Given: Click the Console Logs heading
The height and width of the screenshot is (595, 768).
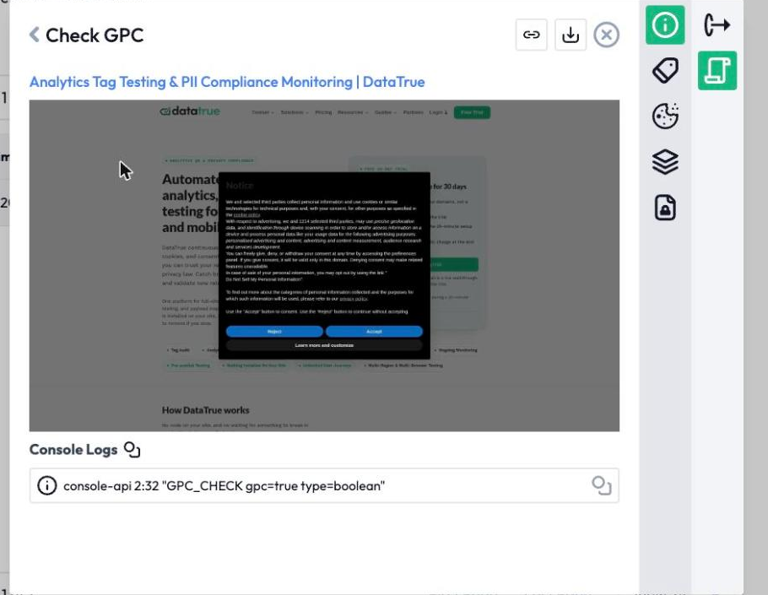Looking at the screenshot, I should tap(73, 450).
